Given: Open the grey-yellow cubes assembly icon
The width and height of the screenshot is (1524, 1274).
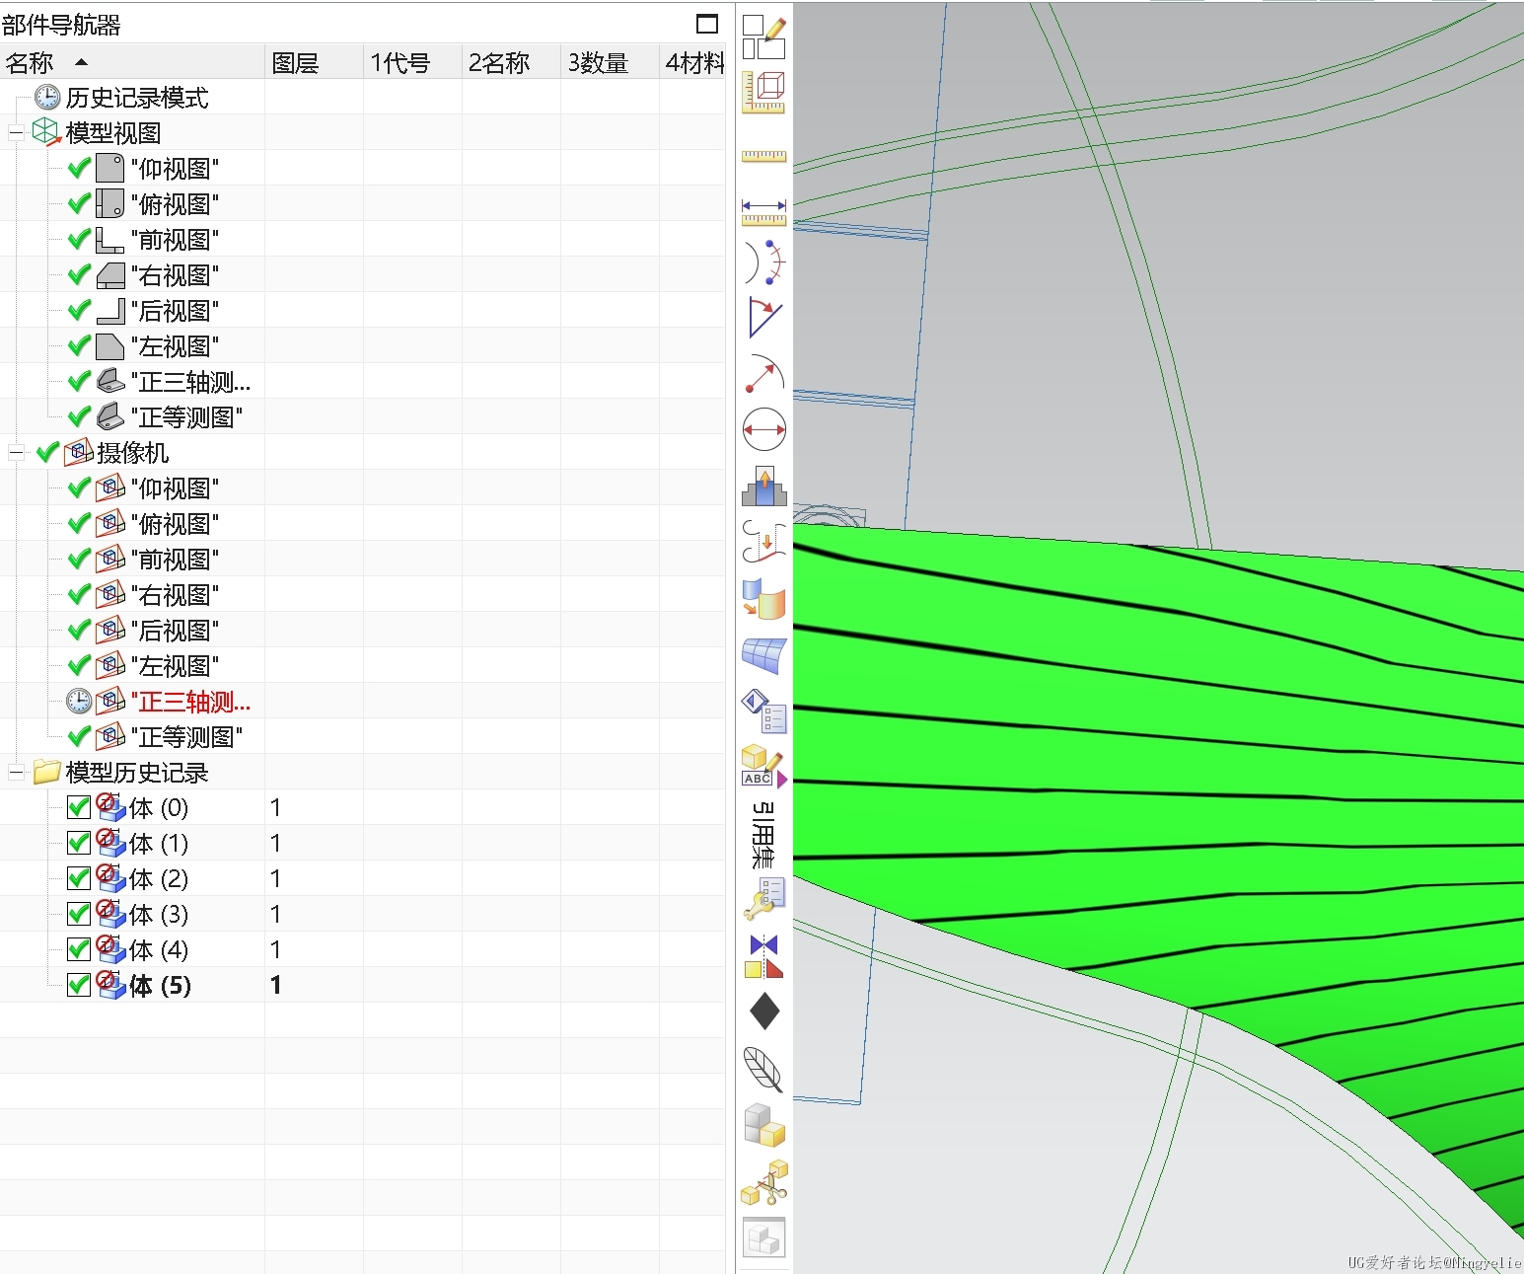Looking at the screenshot, I should (x=763, y=1125).
